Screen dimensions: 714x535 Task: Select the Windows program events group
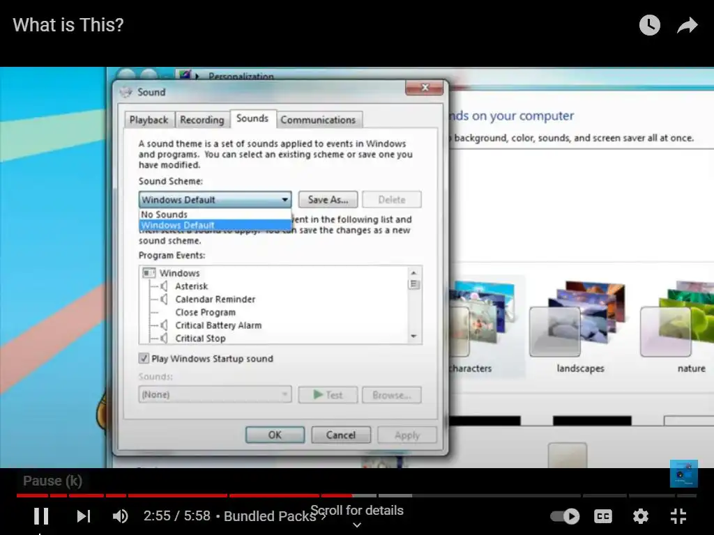pos(179,273)
